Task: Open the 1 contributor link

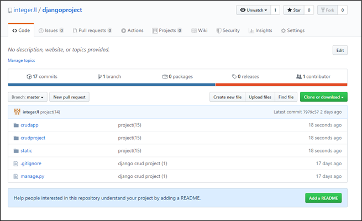Action: click(313, 77)
